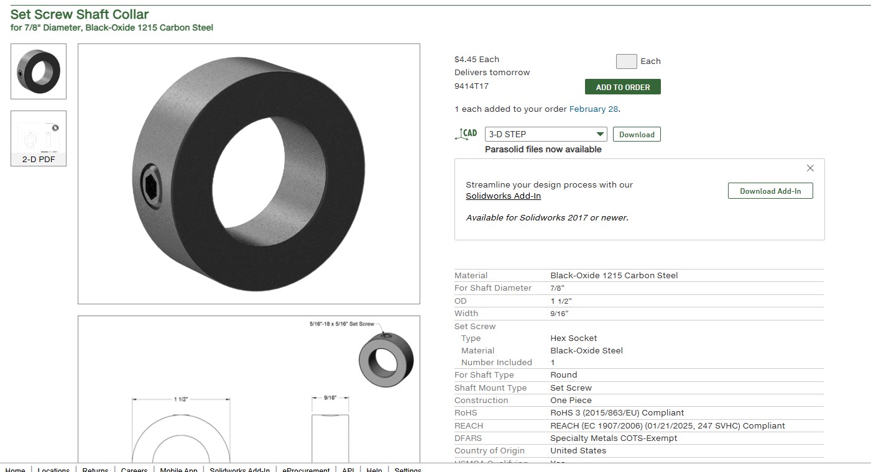Select Returns in the footer bar

coord(95,470)
